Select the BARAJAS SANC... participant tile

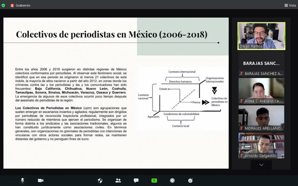coord(261,63)
